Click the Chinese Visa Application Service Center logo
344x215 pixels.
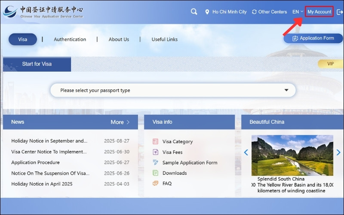(43, 12)
